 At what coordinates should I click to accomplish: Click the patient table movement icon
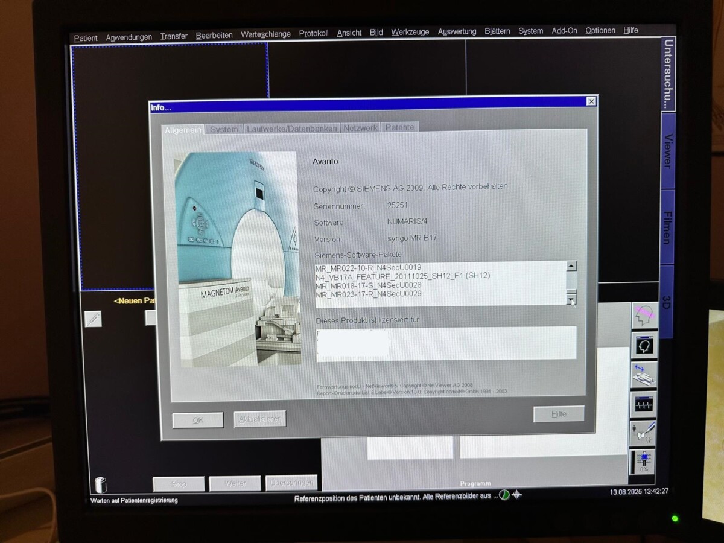pyautogui.click(x=644, y=374)
